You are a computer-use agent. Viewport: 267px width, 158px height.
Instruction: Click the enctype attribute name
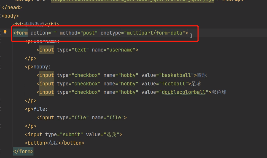pyautogui.click(x=111, y=33)
